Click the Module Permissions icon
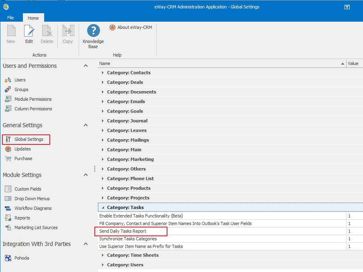The image size is (363, 272). 8,99
